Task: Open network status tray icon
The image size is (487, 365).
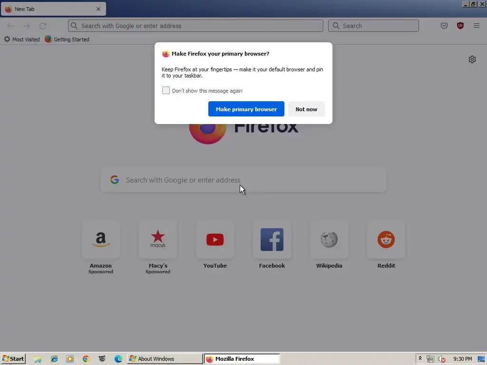Action: (x=430, y=359)
